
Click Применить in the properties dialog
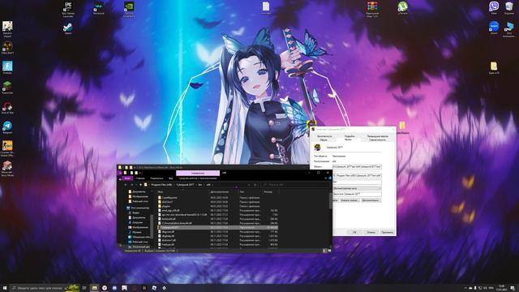387,232
